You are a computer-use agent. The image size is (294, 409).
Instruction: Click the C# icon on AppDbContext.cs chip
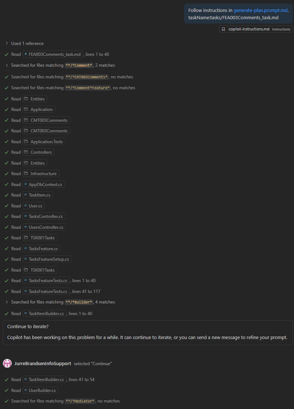tap(26, 184)
